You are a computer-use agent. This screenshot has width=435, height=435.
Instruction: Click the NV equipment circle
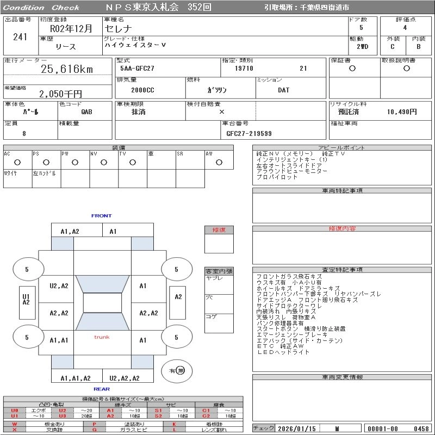[104, 162]
